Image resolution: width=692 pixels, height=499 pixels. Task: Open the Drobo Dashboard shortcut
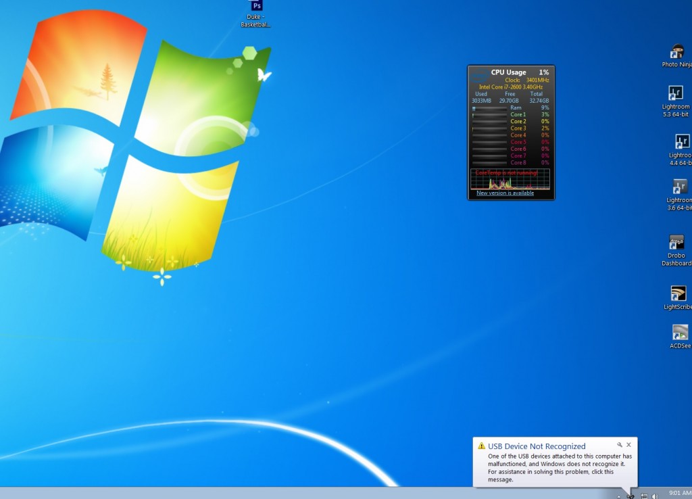[676, 250]
